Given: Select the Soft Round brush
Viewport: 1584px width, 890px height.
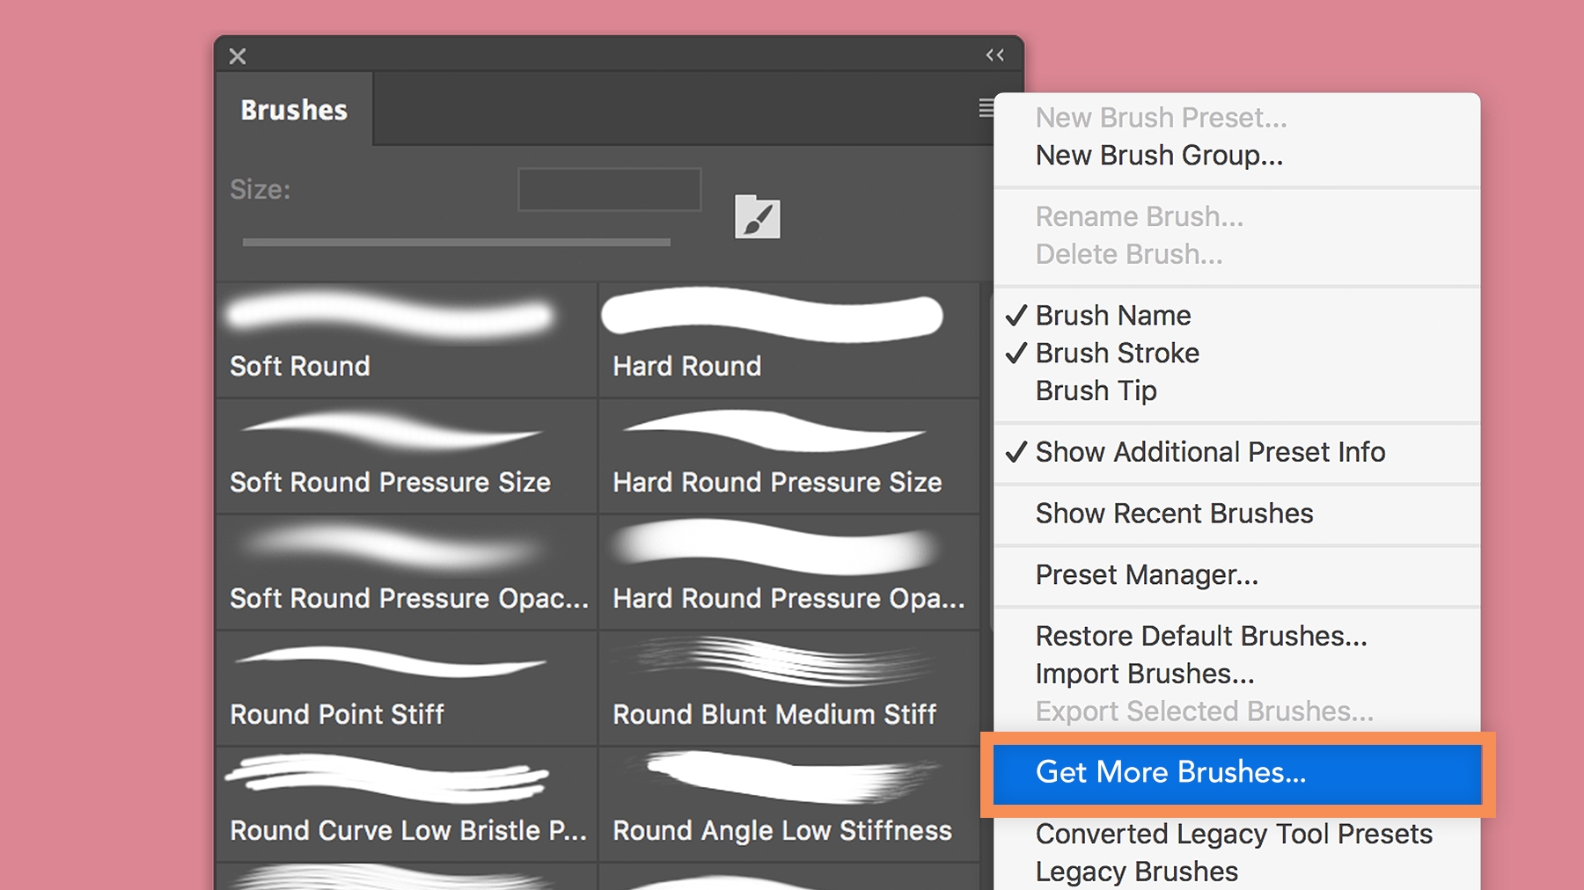Looking at the screenshot, I should click(407, 339).
